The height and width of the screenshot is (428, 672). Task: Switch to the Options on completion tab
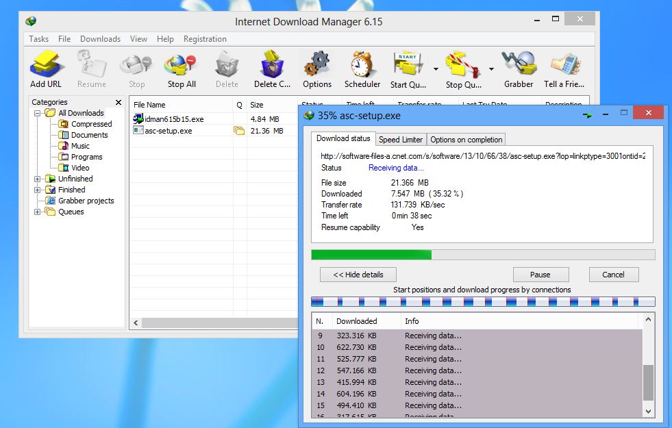[466, 140]
